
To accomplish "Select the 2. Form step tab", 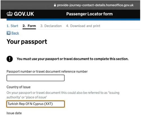I will tap(29, 26).
